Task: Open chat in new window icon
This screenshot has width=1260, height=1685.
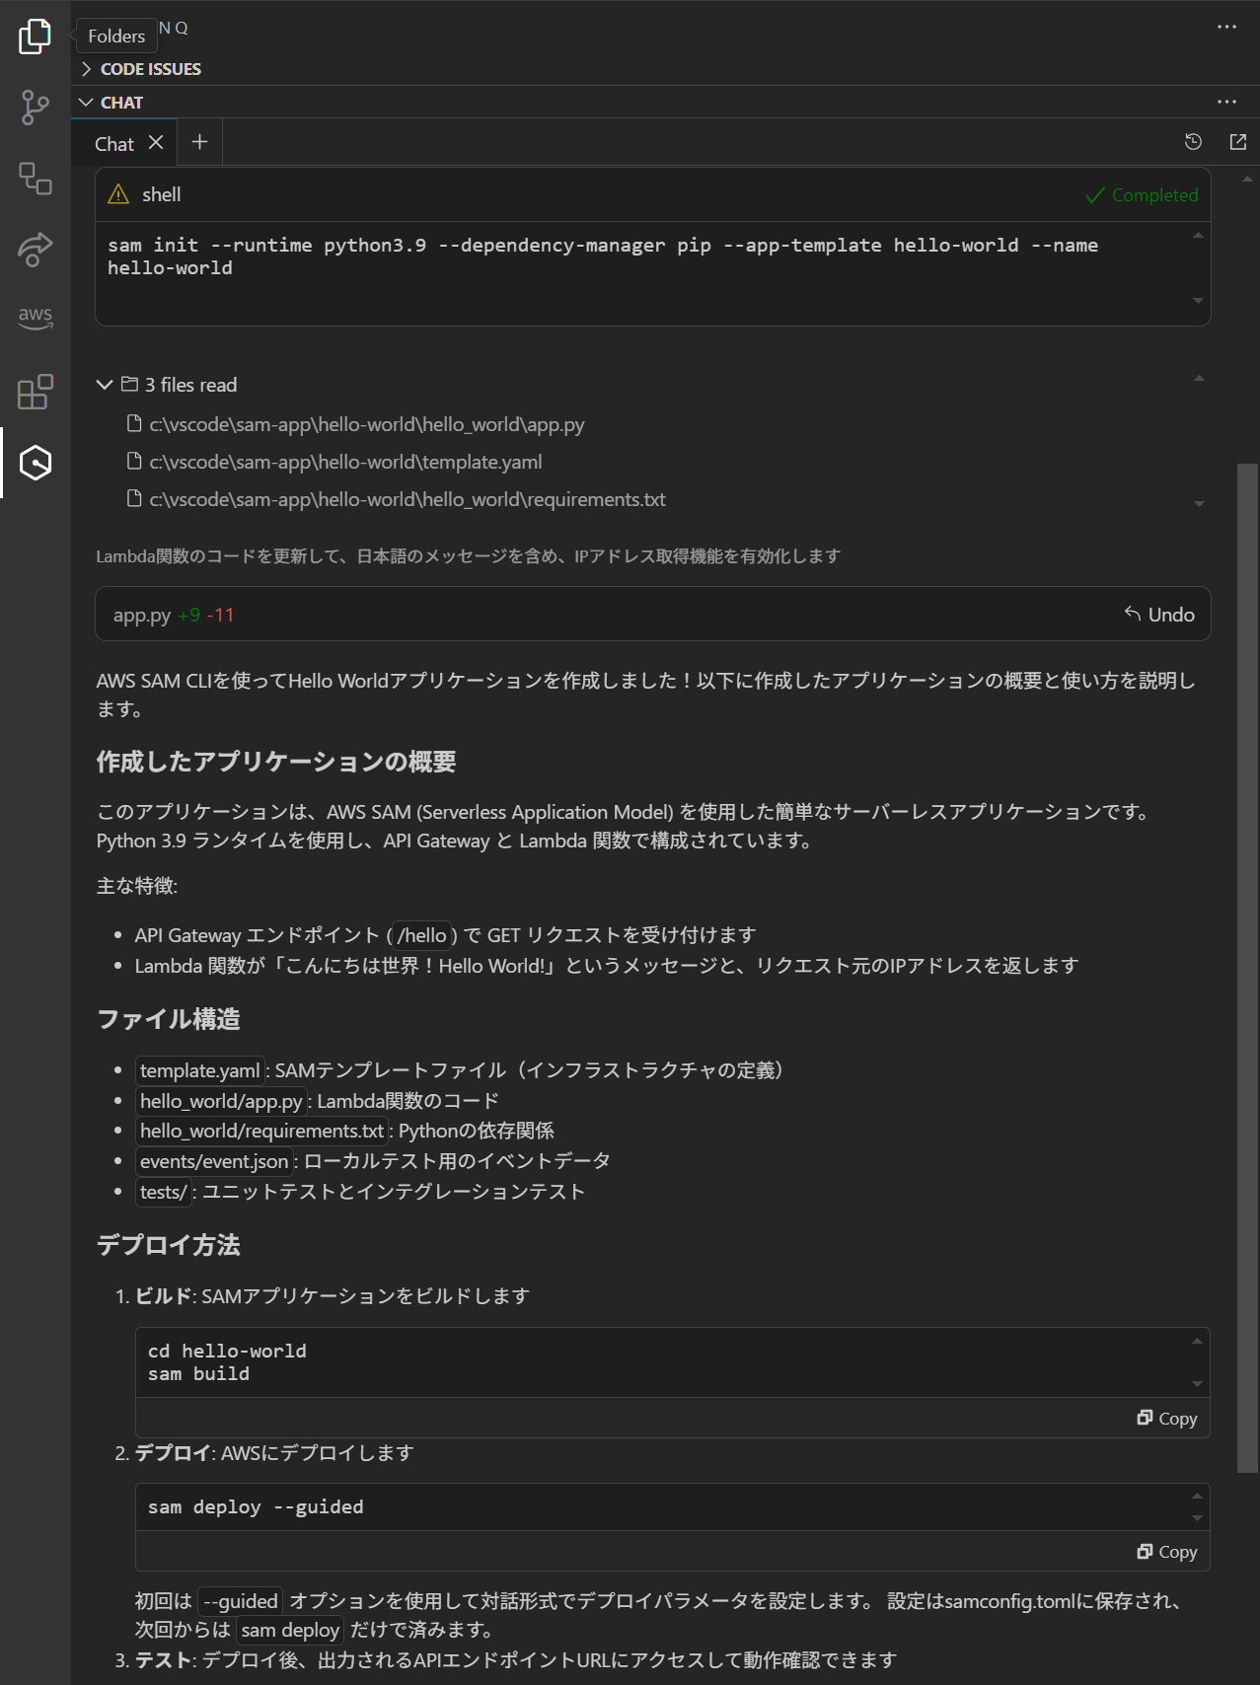Action: coord(1237,142)
